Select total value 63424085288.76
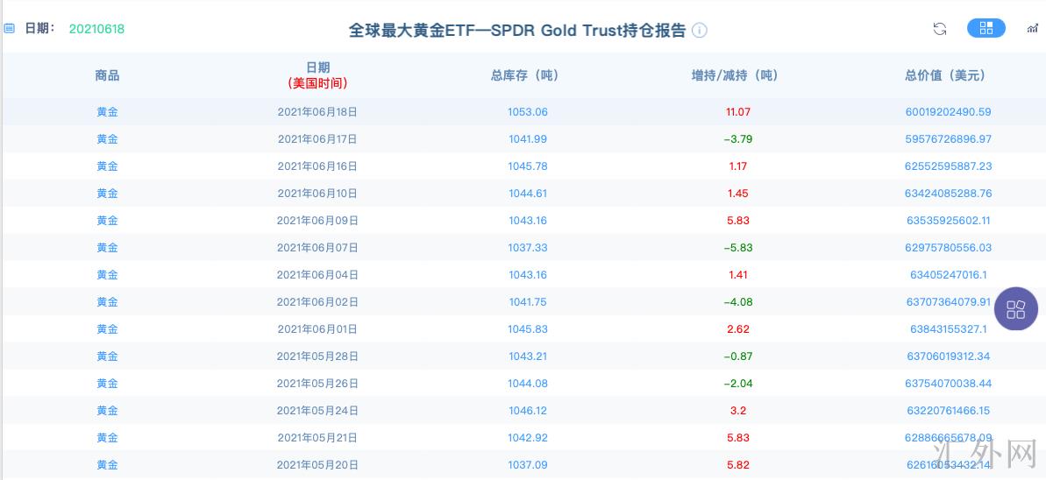Image resolution: width=1046 pixels, height=480 pixels. pyautogui.click(x=948, y=194)
